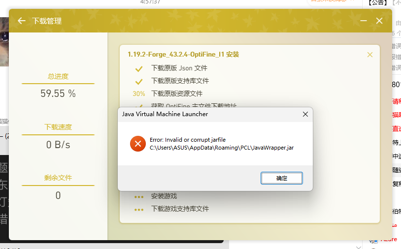Image resolution: width=401 pixels, height=249 pixels.
Task: Click the 总进度 label
Action: (58, 76)
